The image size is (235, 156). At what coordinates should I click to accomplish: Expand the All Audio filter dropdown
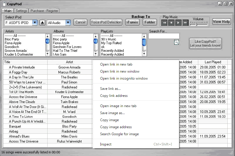[68, 23]
